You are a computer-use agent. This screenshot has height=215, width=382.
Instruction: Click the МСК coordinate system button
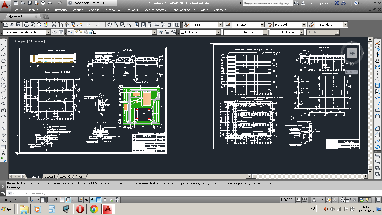pos(352,72)
